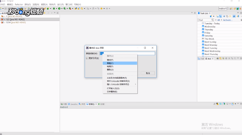Viewport: 242px width, 135px height.
Task: Open the Run button dropdown arrow
Action: (62, 9)
